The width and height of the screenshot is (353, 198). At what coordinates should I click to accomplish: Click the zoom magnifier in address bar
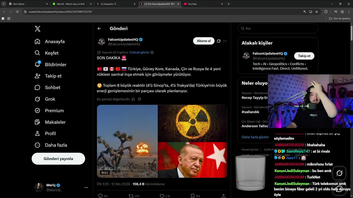(305, 12)
